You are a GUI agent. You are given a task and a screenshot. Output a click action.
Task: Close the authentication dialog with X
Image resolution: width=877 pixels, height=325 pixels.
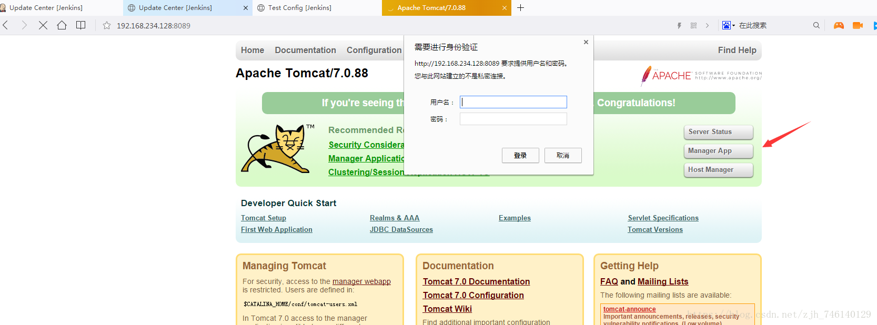(586, 42)
